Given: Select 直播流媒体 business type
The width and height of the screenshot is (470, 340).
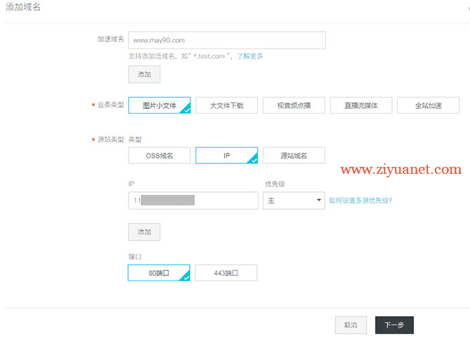Looking at the screenshot, I should pos(361,105).
